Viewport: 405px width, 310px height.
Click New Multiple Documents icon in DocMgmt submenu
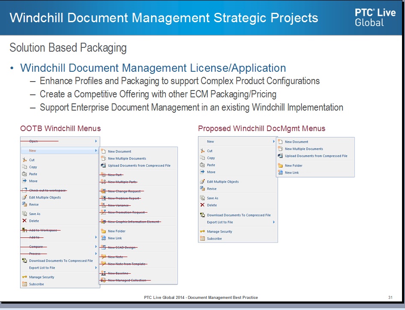pos(280,149)
